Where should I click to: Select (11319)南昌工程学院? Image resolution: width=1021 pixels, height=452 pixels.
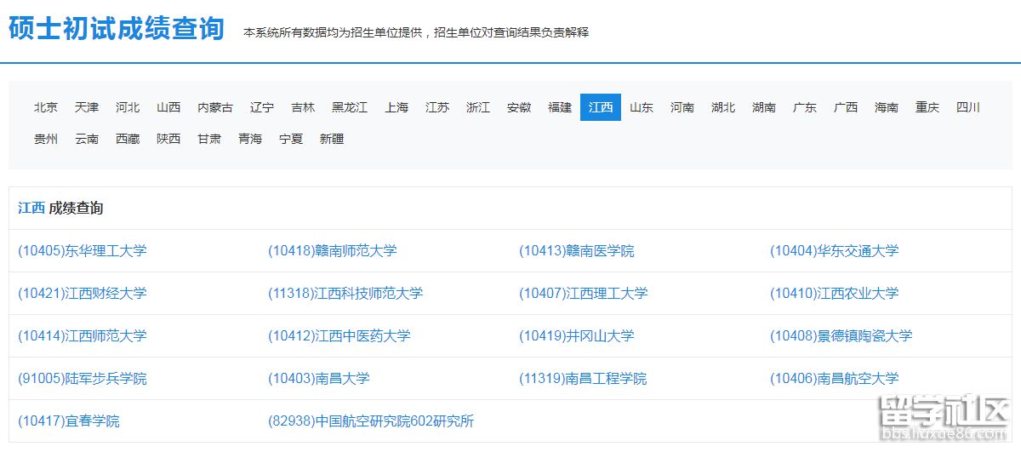click(584, 378)
